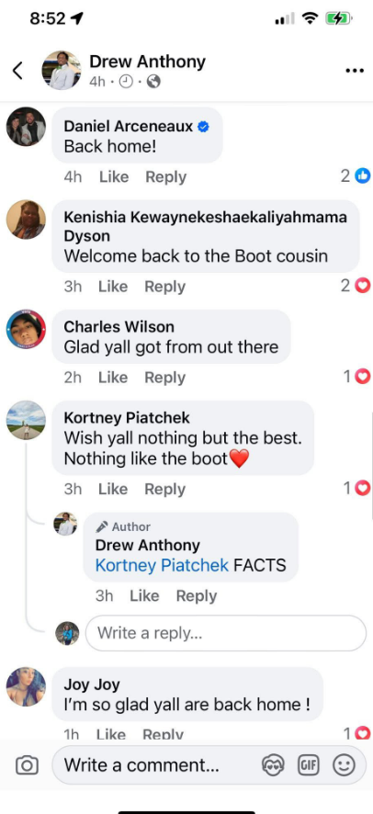Open the Kortney Piatchek mention link
The image size is (373, 814).
[x=162, y=565]
